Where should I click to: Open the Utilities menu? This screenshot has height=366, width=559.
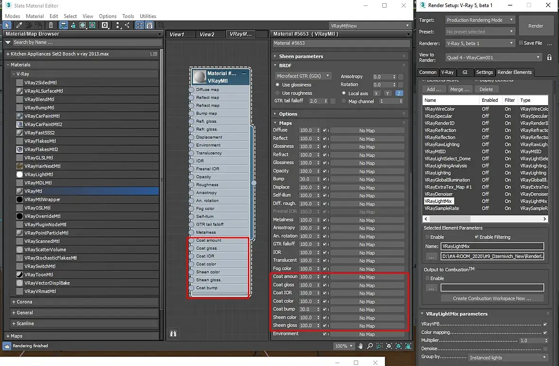click(148, 16)
